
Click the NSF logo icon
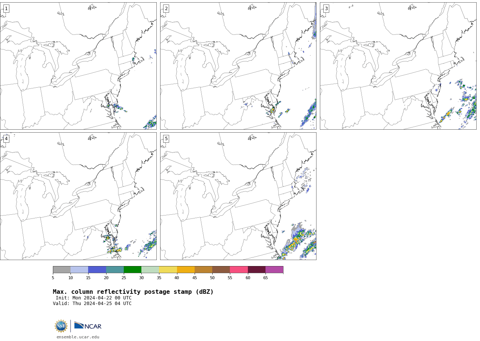pyautogui.click(x=61, y=326)
